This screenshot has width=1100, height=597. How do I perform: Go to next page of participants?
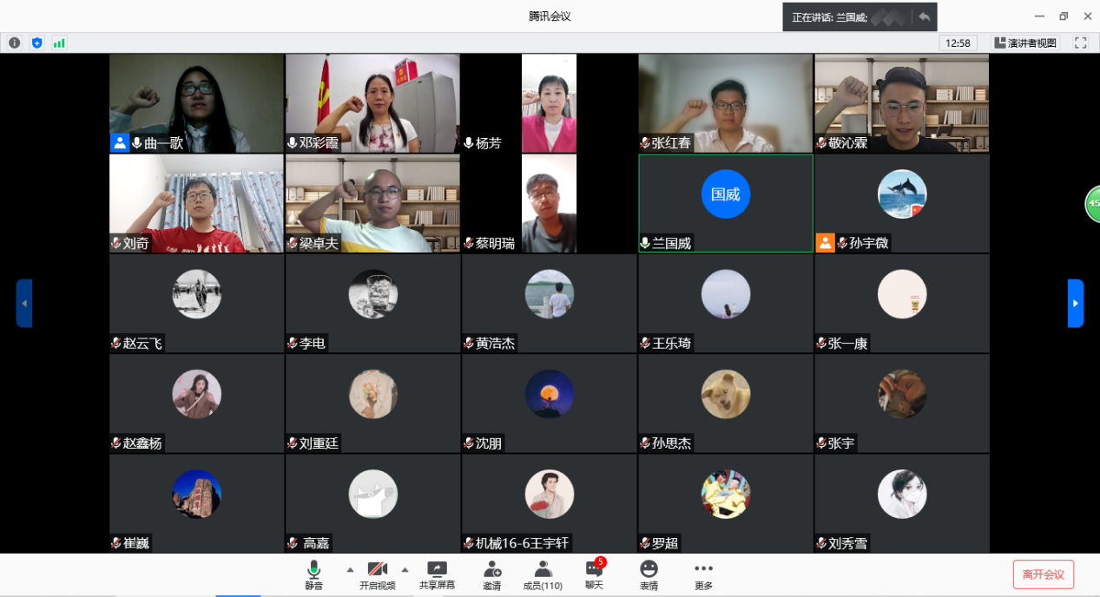[1076, 303]
